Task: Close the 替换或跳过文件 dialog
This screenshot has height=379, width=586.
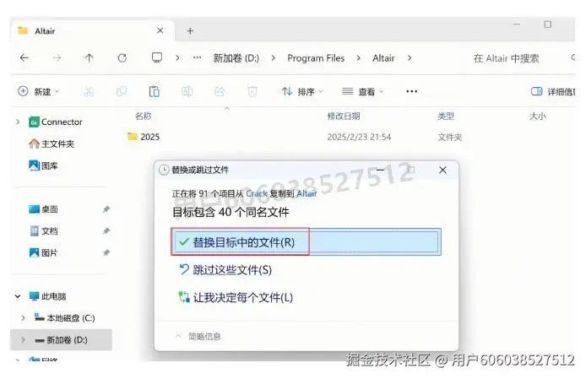Action: click(x=442, y=170)
